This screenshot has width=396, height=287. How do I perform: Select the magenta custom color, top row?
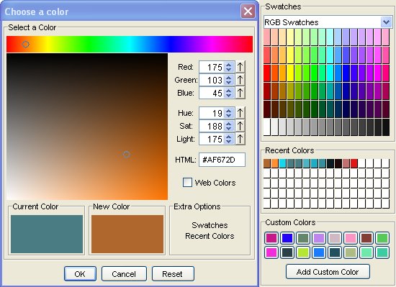[x=271, y=238]
